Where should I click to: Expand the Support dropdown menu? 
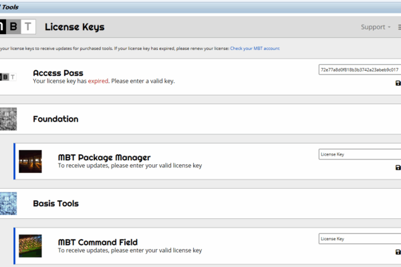pyautogui.click(x=376, y=27)
